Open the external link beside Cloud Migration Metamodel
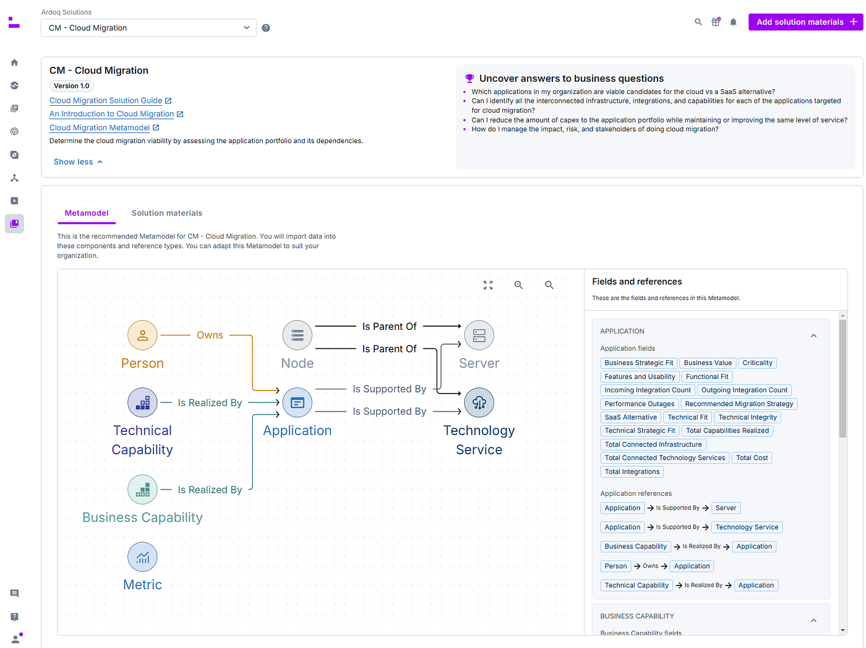The height and width of the screenshot is (648, 866). (x=155, y=127)
